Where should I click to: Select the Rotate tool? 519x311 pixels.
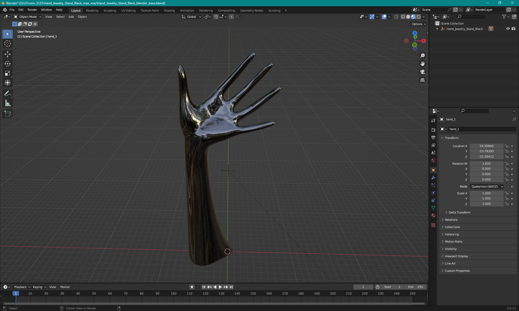(x=8, y=64)
